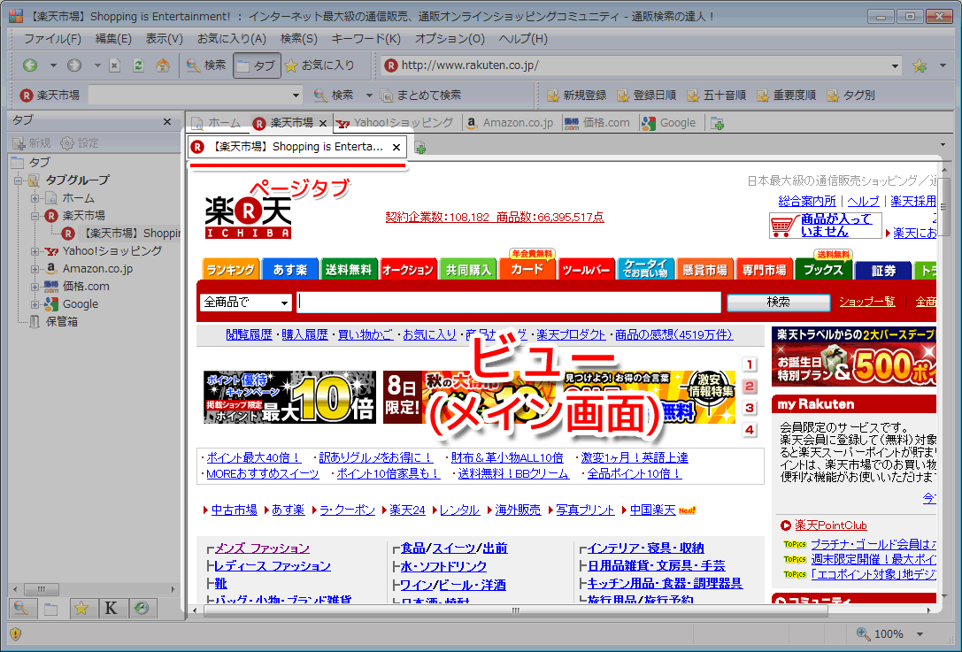Select the 保管箱 tree item
Image resolution: width=962 pixels, height=652 pixels.
tap(54, 321)
